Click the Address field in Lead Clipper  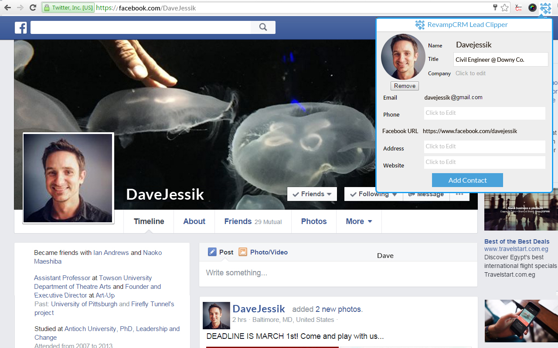(485, 147)
